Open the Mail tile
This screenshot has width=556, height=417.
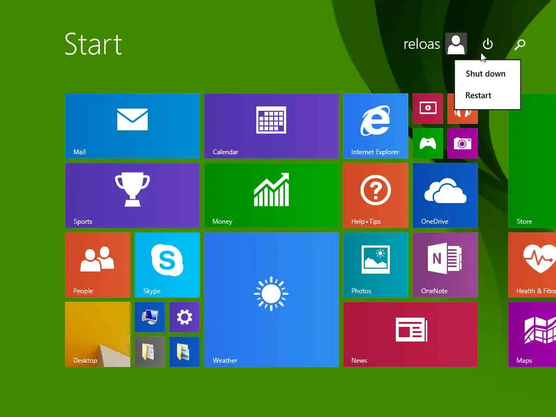point(132,126)
